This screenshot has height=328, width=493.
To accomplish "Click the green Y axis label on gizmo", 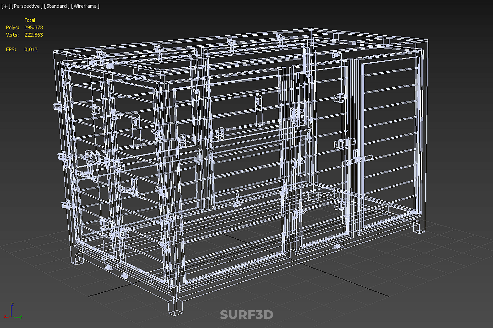I will (x=21, y=317).
